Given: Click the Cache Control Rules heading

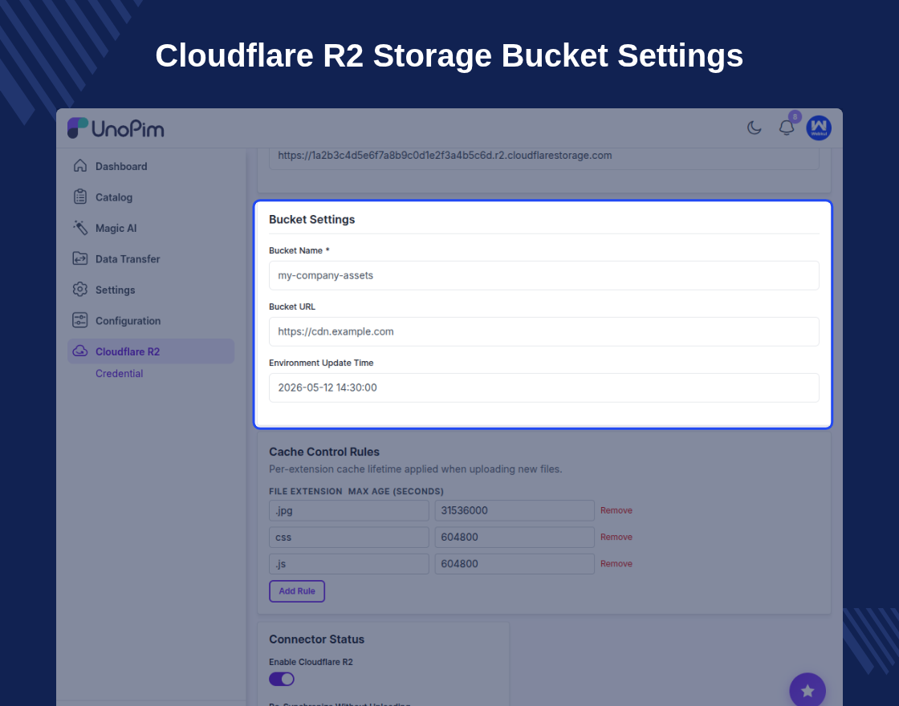Looking at the screenshot, I should (x=324, y=452).
